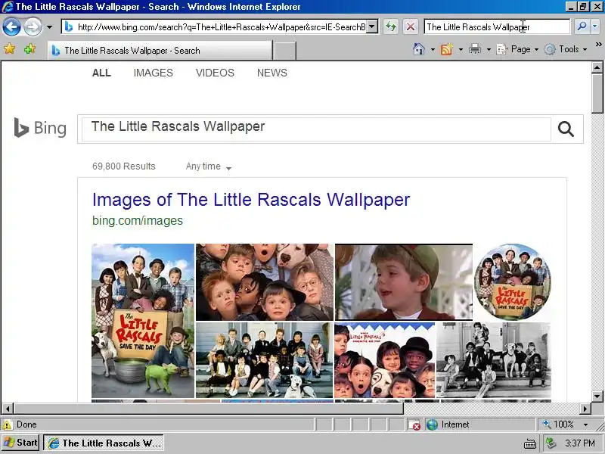Click the Internet security zone globe

click(x=432, y=424)
